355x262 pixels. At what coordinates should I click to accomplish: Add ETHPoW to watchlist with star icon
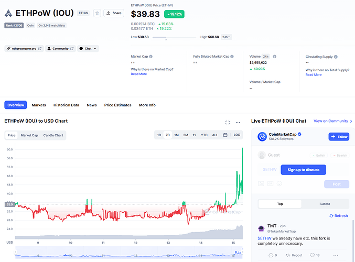tap(97, 13)
